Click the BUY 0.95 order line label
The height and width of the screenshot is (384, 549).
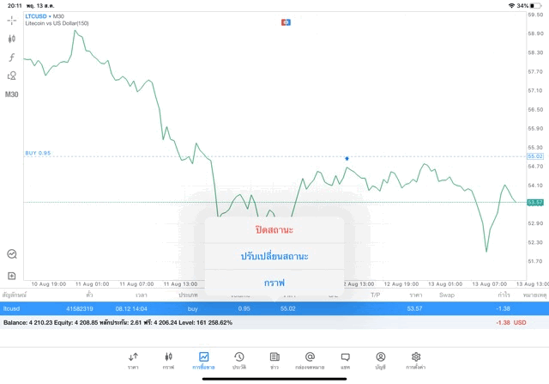point(38,153)
